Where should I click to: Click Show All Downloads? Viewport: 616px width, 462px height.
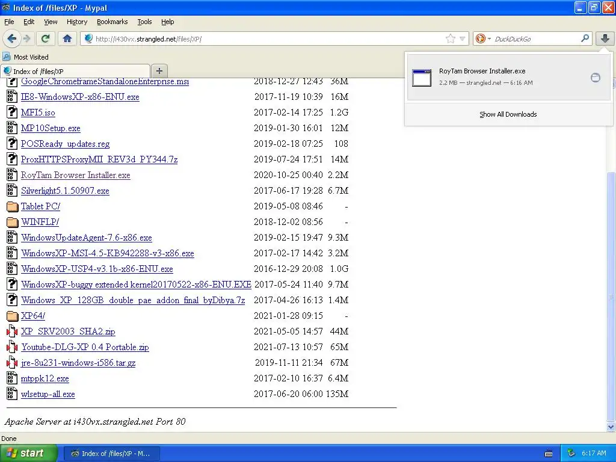click(x=508, y=114)
